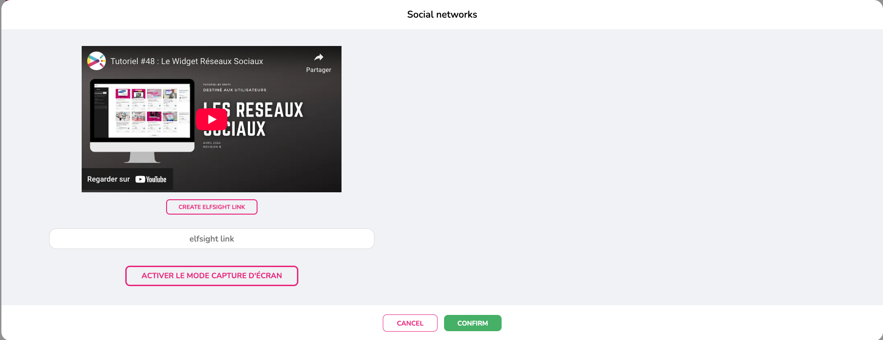The image size is (883, 340).
Task: Click the monitor stand in video thumbnail
Action: [142, 157]
